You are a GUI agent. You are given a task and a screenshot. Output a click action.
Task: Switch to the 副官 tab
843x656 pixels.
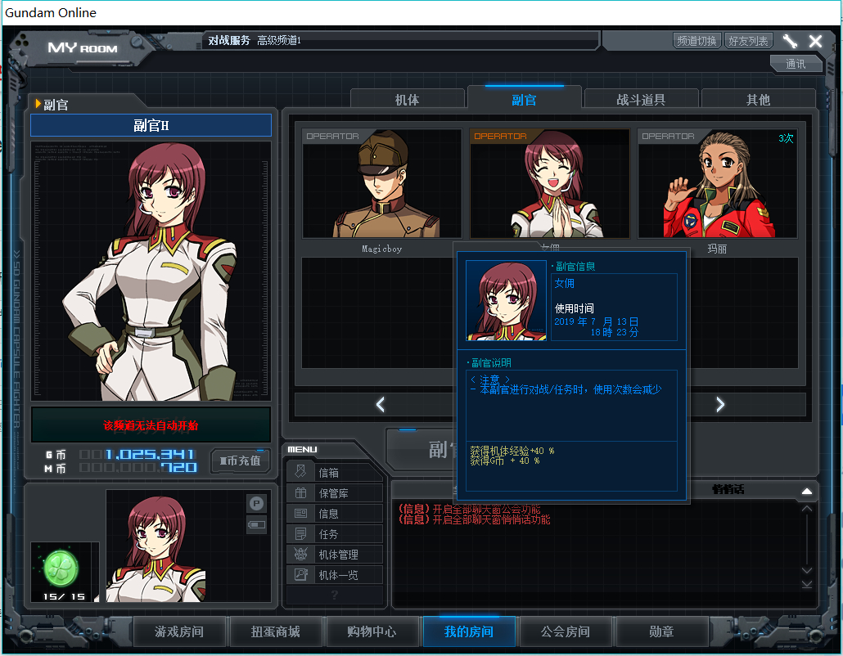(524, 100)
